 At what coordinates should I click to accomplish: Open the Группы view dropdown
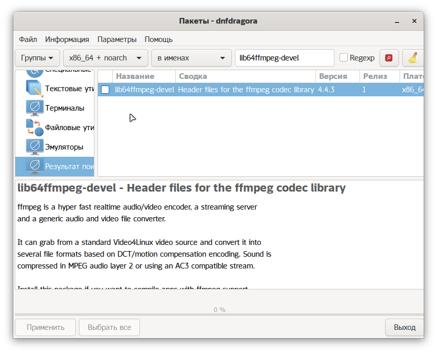(x=37, y=58)
